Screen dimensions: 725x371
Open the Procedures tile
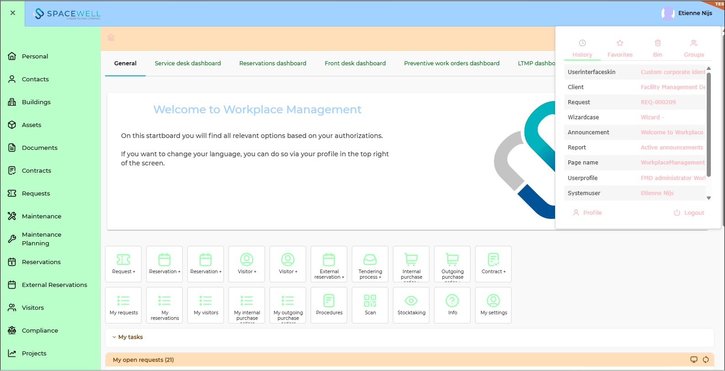pyautogui.click(x=329, y=305)
